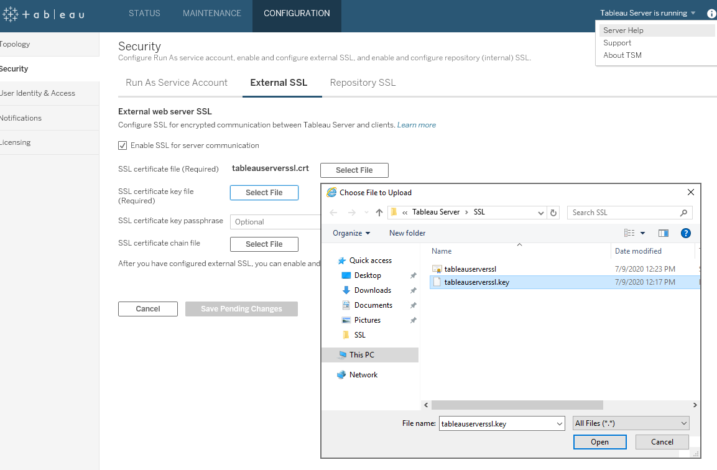Switch to Repository SSL tab
Screen dimensions: 717x470
363,83
